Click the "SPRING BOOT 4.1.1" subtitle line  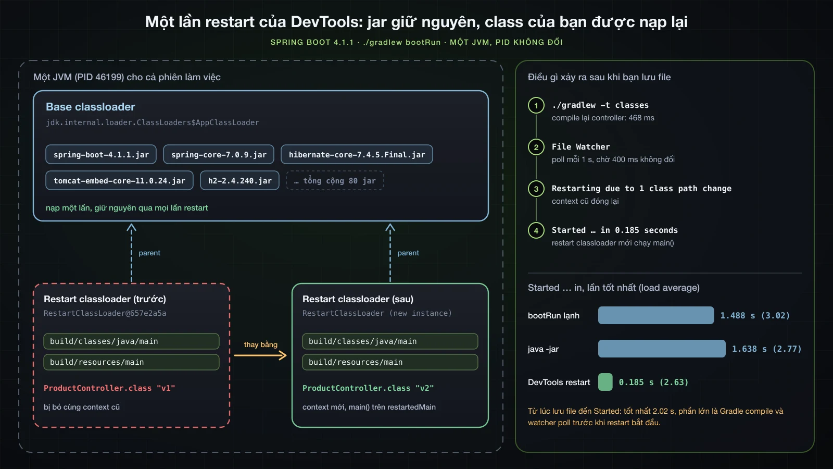416,42
